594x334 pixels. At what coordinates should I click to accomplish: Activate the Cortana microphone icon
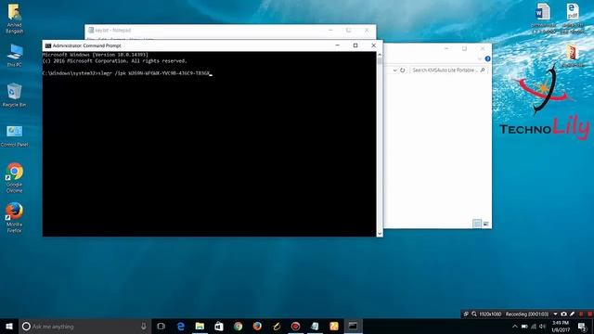tap(144, 326)
